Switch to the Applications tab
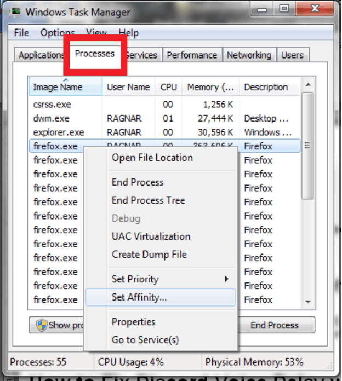The height and width of the screenshot is (381, 342). pos(40,55)
